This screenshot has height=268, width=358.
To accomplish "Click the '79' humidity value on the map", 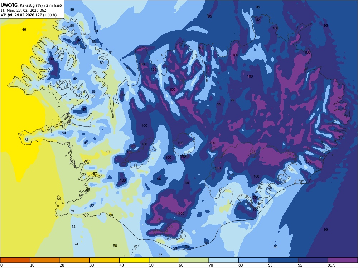I will pos(72,211).
